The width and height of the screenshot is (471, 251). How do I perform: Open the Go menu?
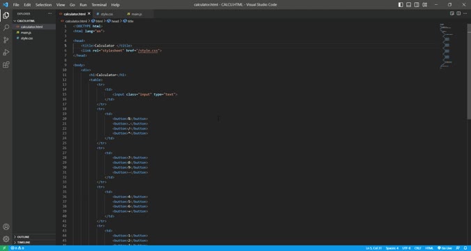coord(72,4)
